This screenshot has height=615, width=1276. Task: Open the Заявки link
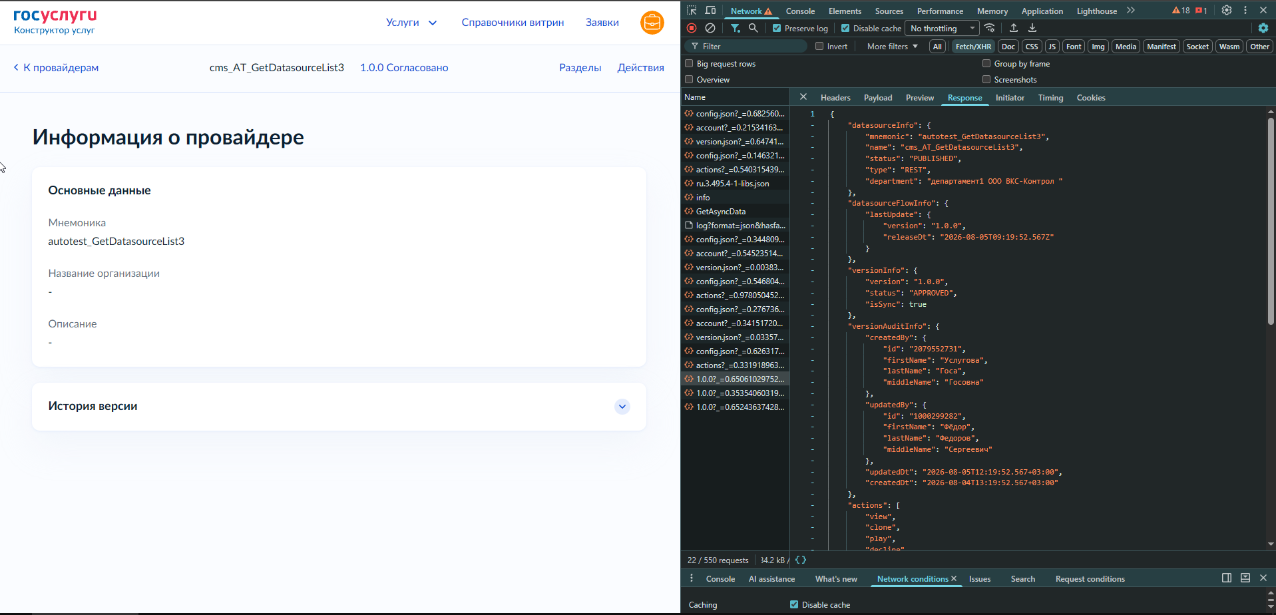pyautogui.click(x=602, y=23)
